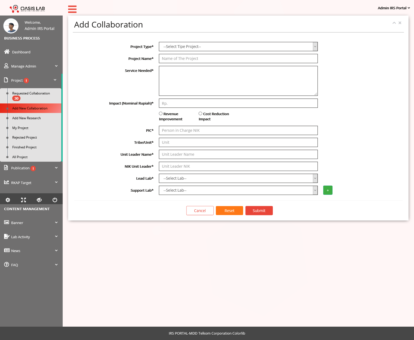Click the Manage Admin user icon

6,66
